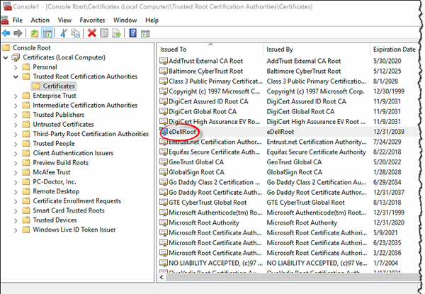Select the Class 3 Public Primary Certification row
Screen dimensions: 425x294
click(289, 81)
